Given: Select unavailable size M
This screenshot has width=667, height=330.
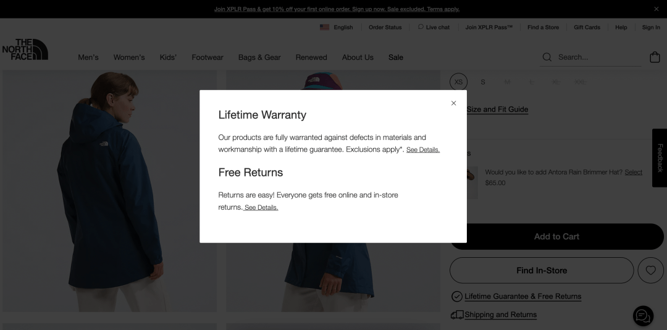Looking at the screenshot, I should pos(507,82).
